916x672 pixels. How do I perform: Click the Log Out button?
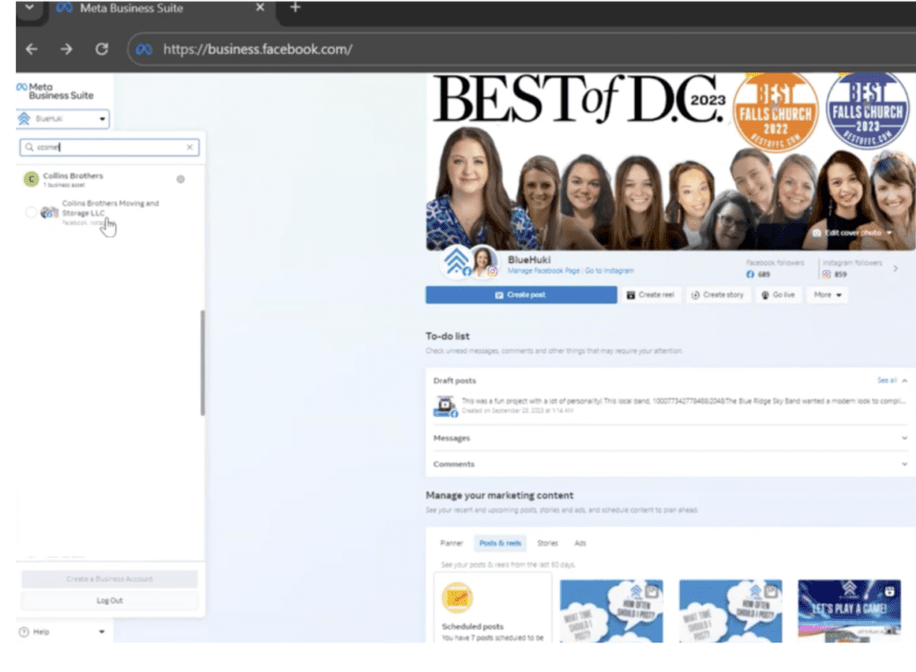[109, 600]
